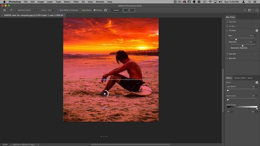Select the pin tool icon beside Home
This screenshot has height=146, width=260.
[11, 10]
